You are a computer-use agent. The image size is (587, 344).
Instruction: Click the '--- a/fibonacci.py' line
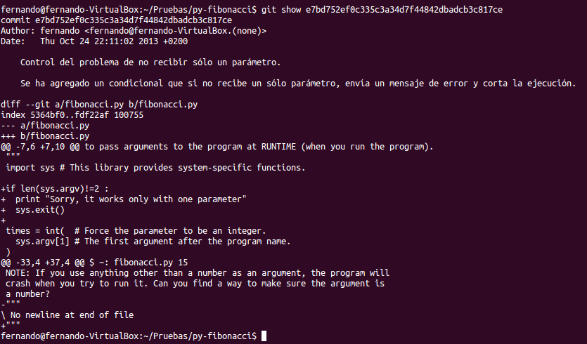pyautogui.click(x=45, y=125)
